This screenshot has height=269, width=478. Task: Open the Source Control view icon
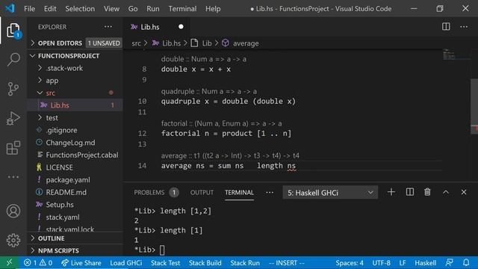point(13,89)
